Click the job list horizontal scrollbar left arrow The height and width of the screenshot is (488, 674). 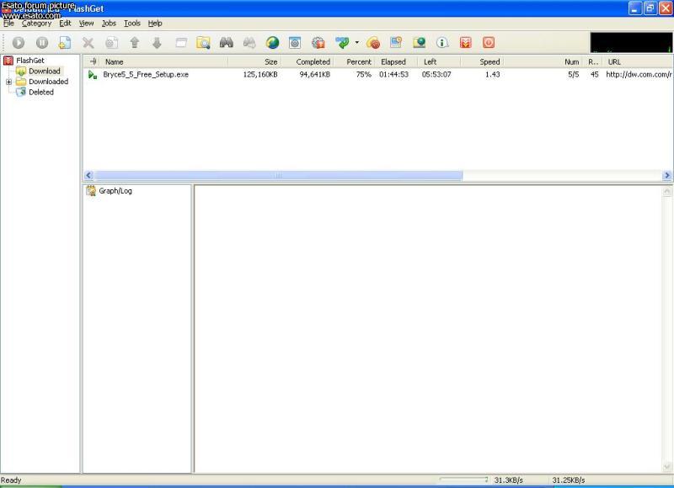(88, 175)
